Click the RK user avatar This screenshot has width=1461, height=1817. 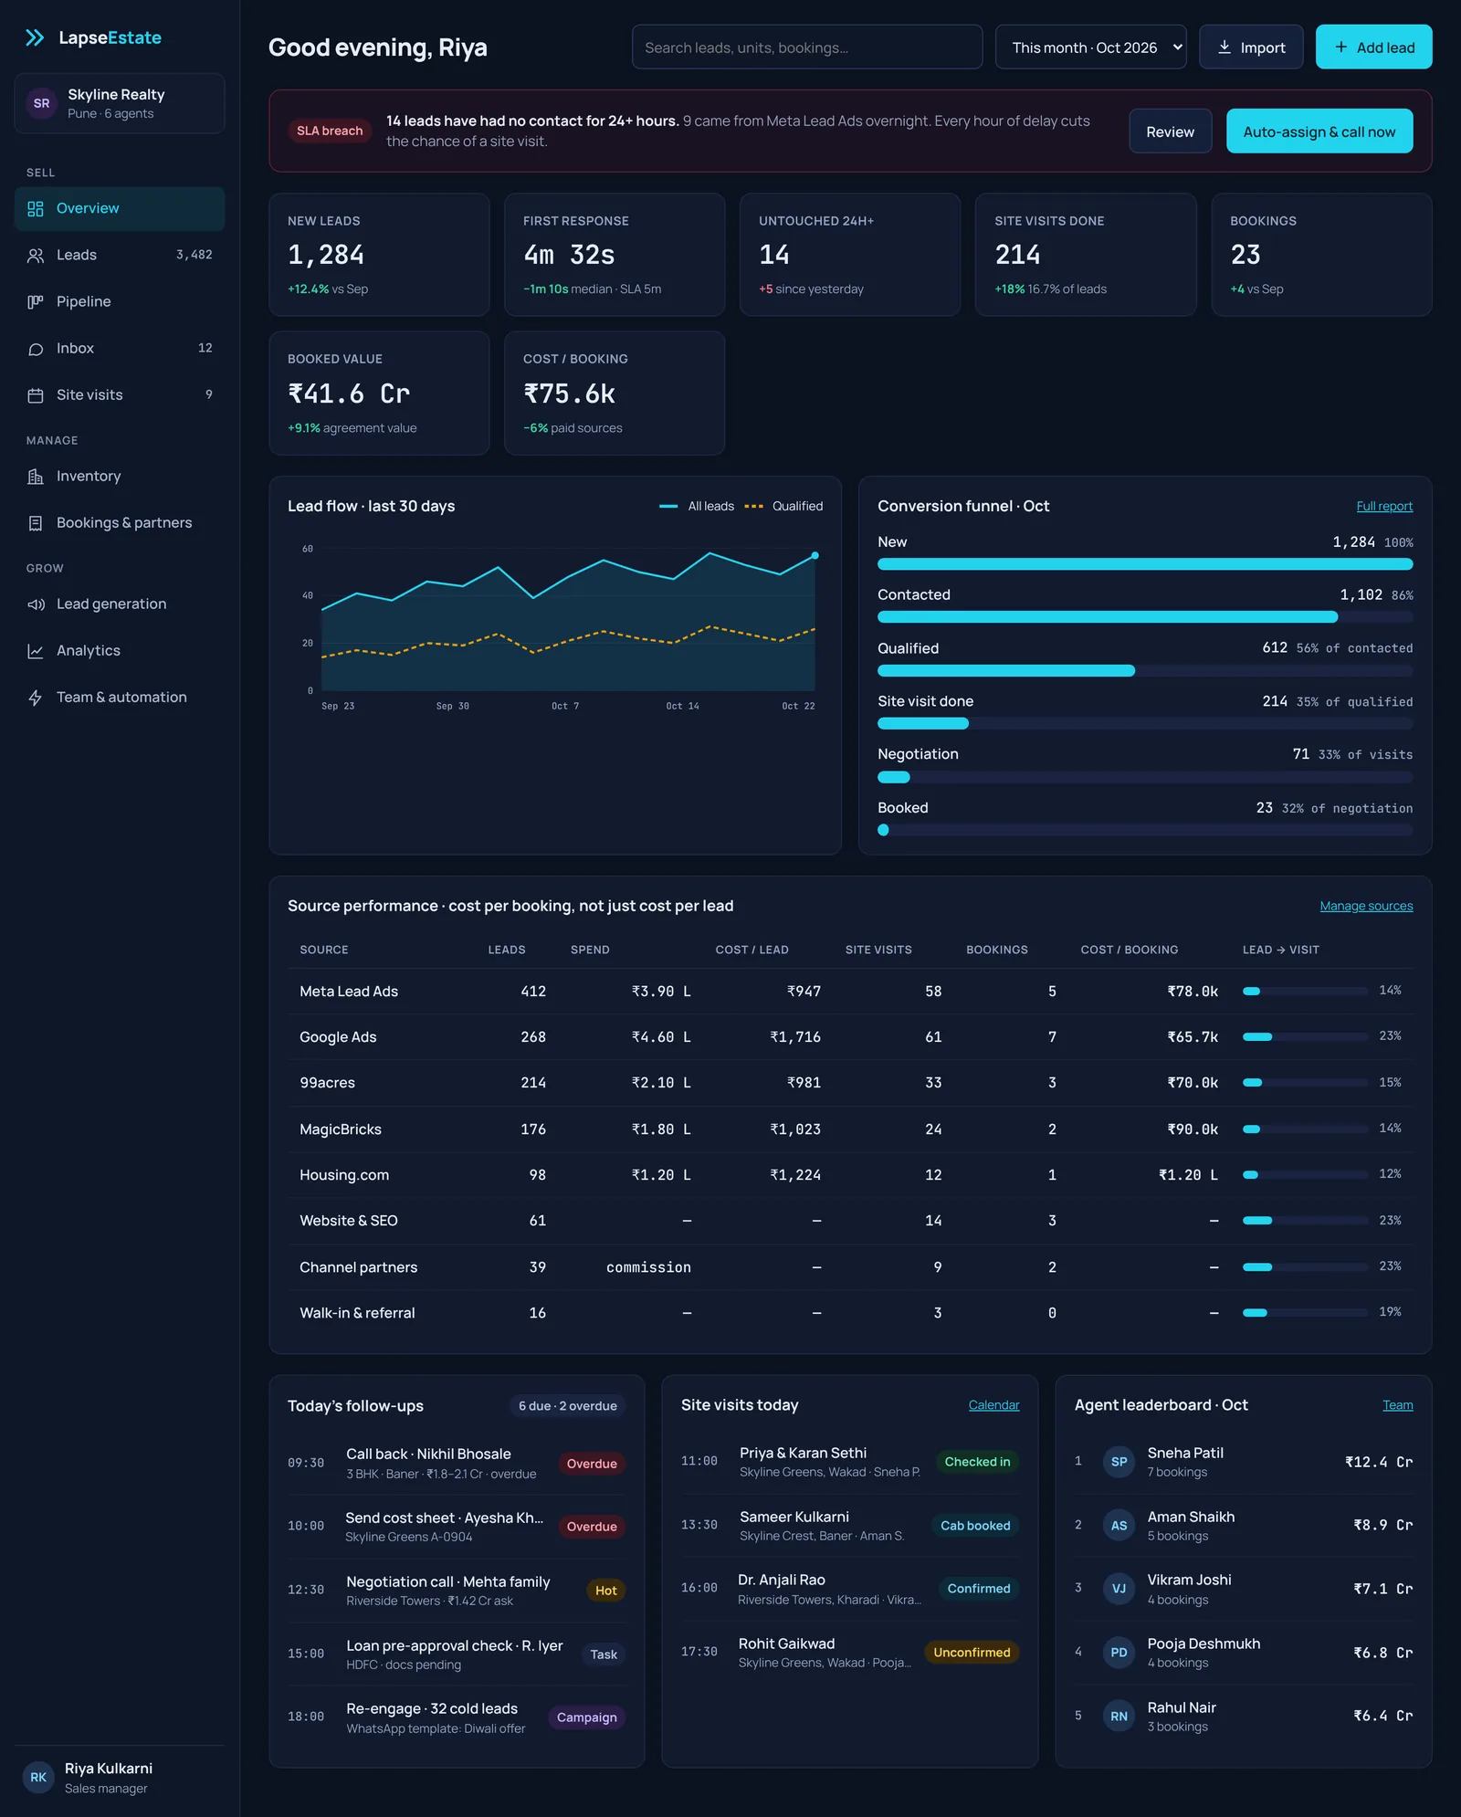(38, 1778)
